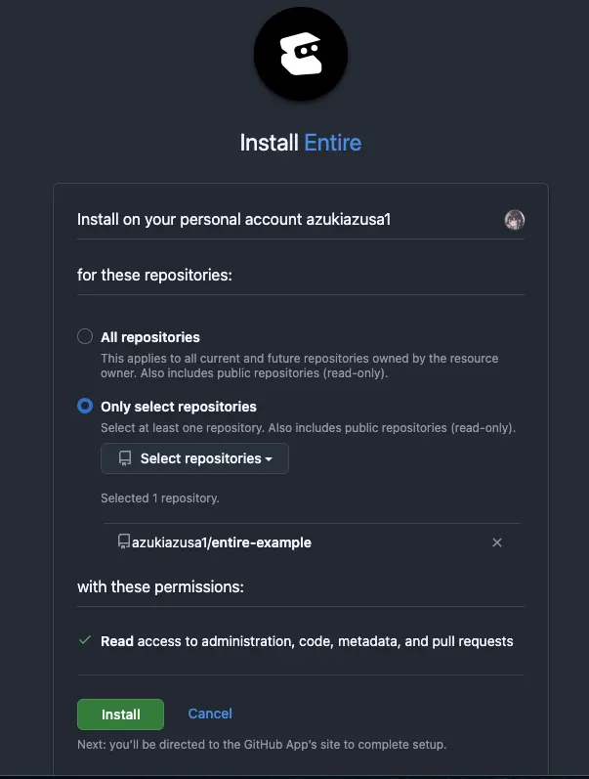Click the repo icon in Select repositories
The height and width of the screenshot is (779, 589).
[125, 458]
